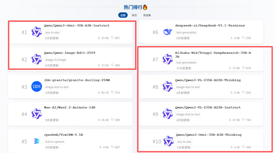Click download icon next to 4.6k

(100, 147)
